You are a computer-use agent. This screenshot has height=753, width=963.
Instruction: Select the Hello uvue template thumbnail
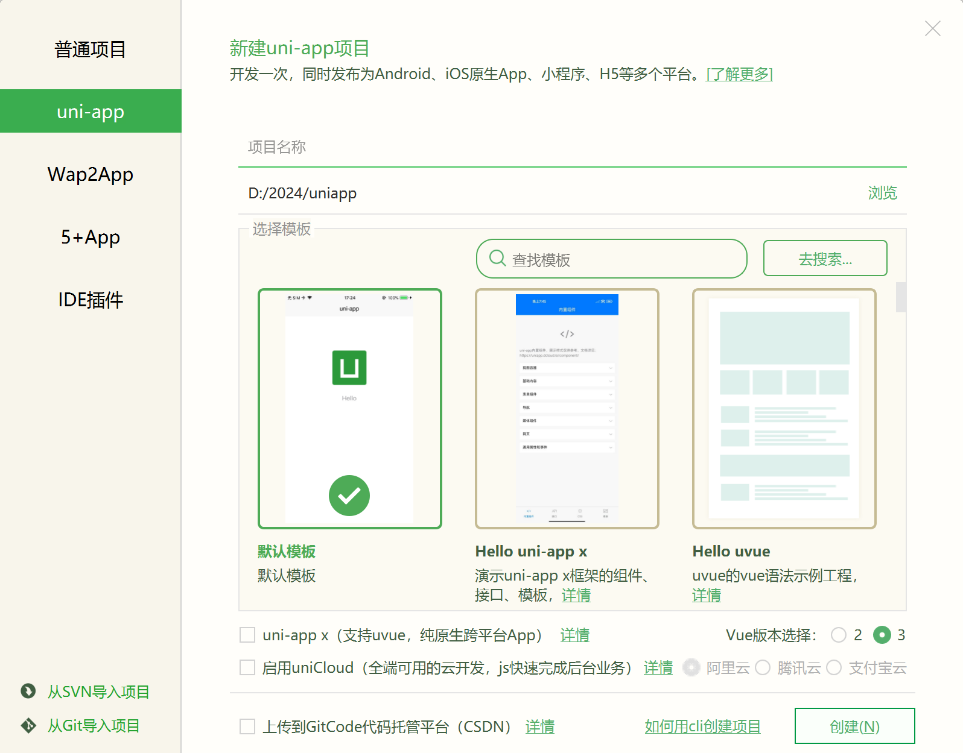pyautogui.click(x=784, y=409)
